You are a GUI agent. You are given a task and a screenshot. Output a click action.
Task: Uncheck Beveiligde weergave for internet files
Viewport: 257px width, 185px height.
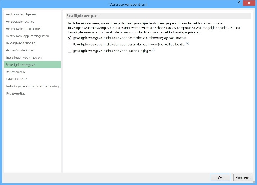click(x=70, y=37)
